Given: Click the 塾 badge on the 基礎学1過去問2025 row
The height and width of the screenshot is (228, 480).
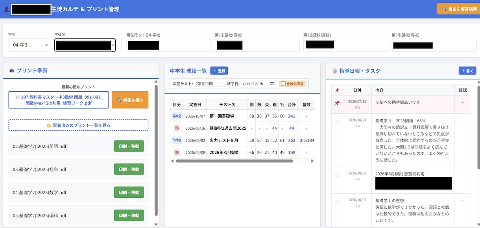Looking at the screenshot, I should click(x=177, y=128).
